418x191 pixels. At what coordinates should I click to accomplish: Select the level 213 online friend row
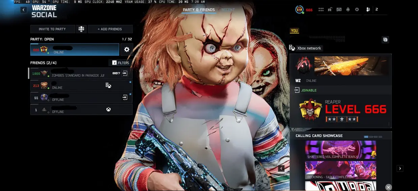click(x=81, y=85)
